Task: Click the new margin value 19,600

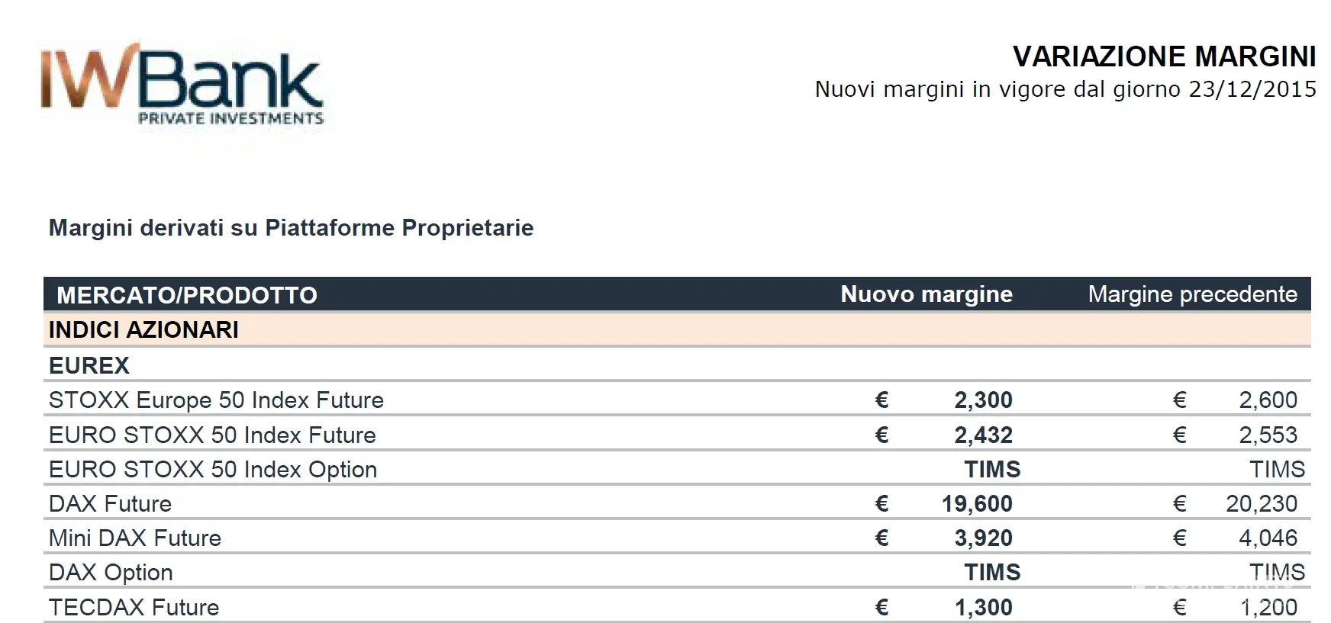Action: [977, 503]
